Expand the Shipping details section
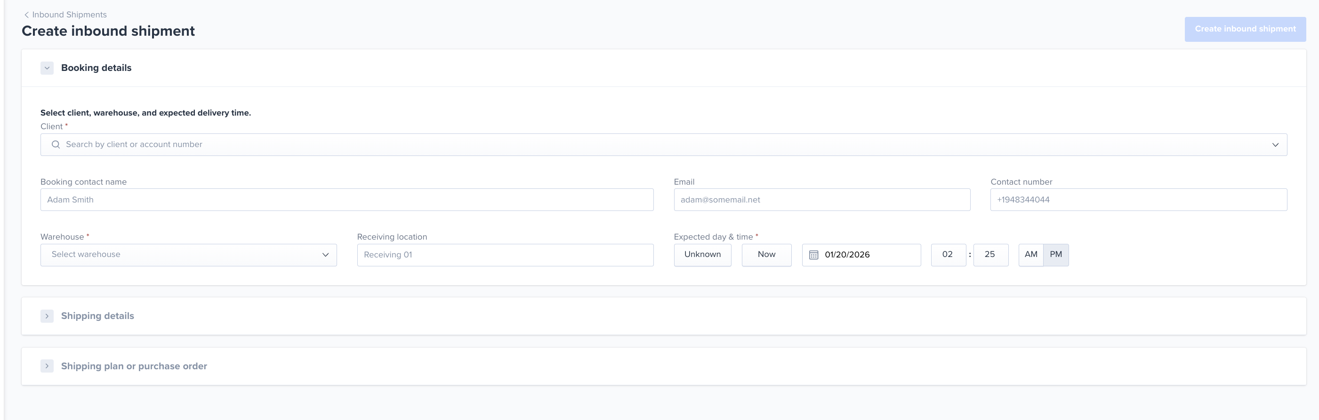 pos(47,316)
